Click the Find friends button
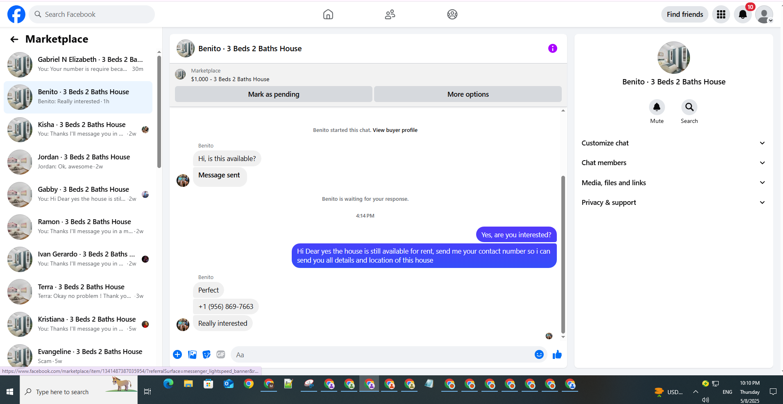783x404 pixels. coord(685,14)
